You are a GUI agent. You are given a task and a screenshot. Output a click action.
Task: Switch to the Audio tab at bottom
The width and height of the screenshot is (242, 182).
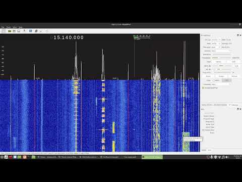204,150
